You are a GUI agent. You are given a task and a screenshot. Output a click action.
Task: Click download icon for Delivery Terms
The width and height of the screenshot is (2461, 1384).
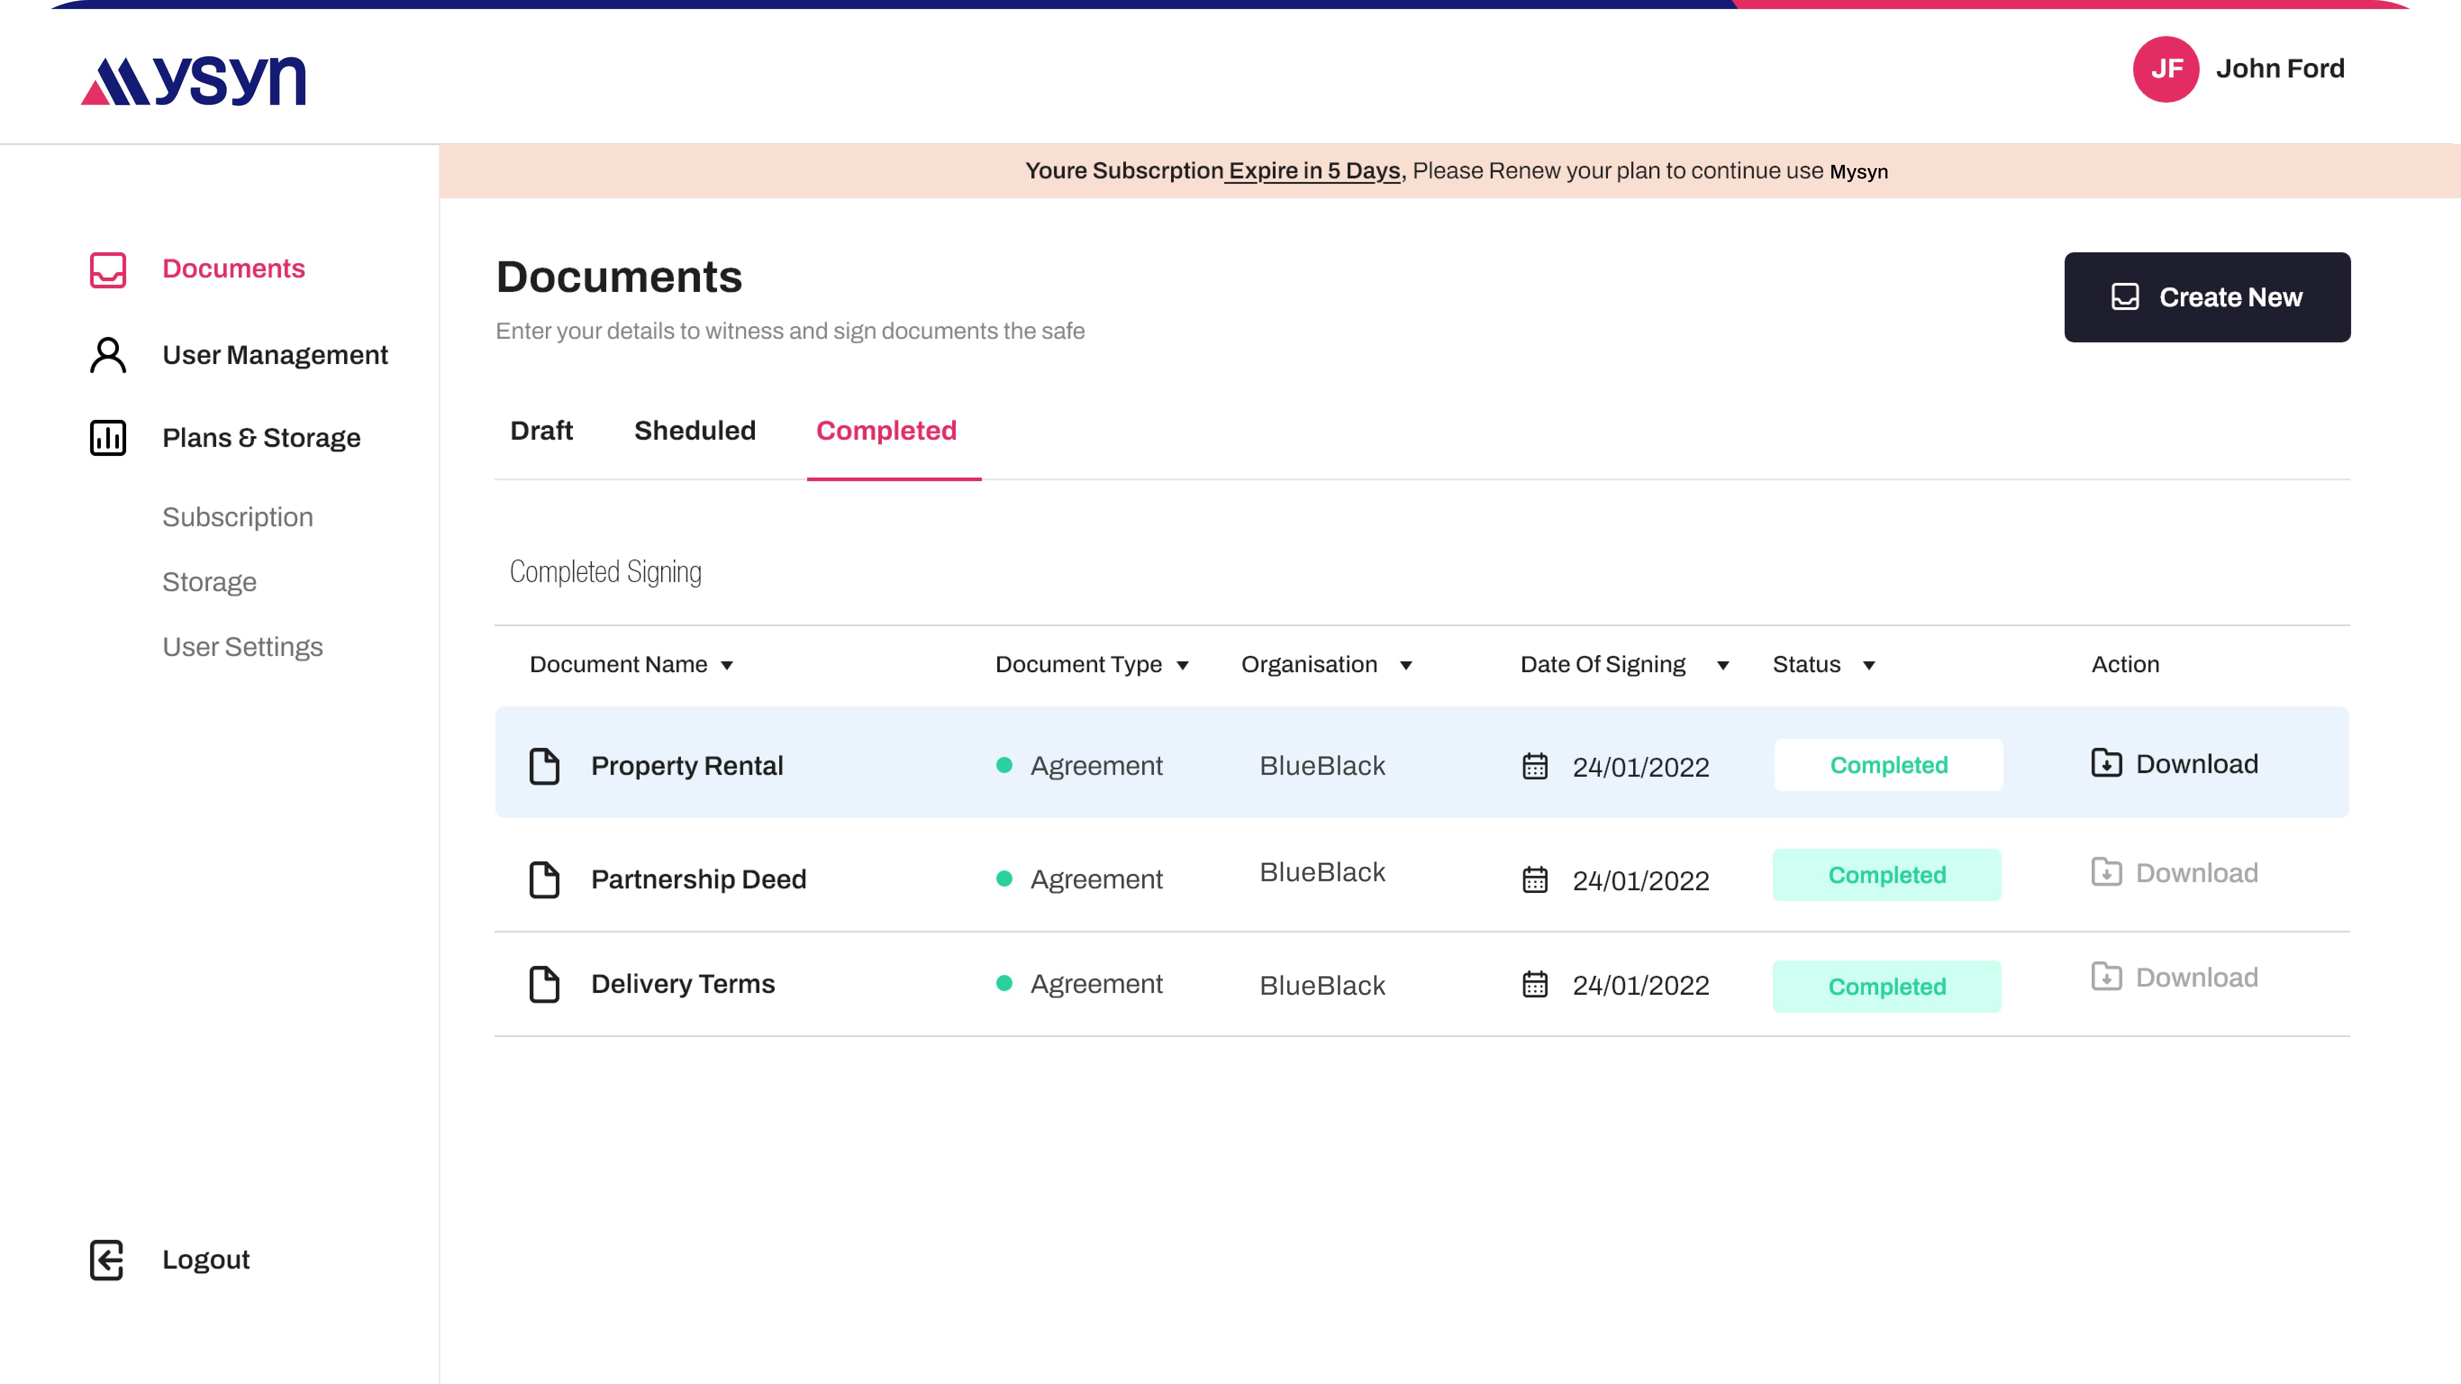tap(2106, 977)
